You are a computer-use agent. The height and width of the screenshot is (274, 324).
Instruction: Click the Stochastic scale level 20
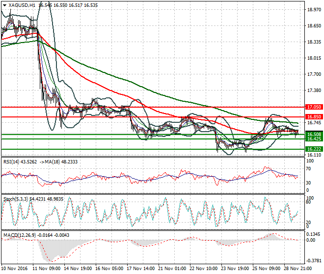(x=308, y=223)
